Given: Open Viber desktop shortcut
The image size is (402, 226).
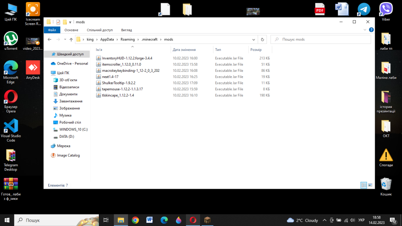Looking at the screenshot, I should tap(386, 12).
